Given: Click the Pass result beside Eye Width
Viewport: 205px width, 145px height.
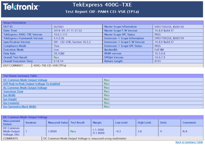Looking at the screenshot, I should [x=107, y=95].
